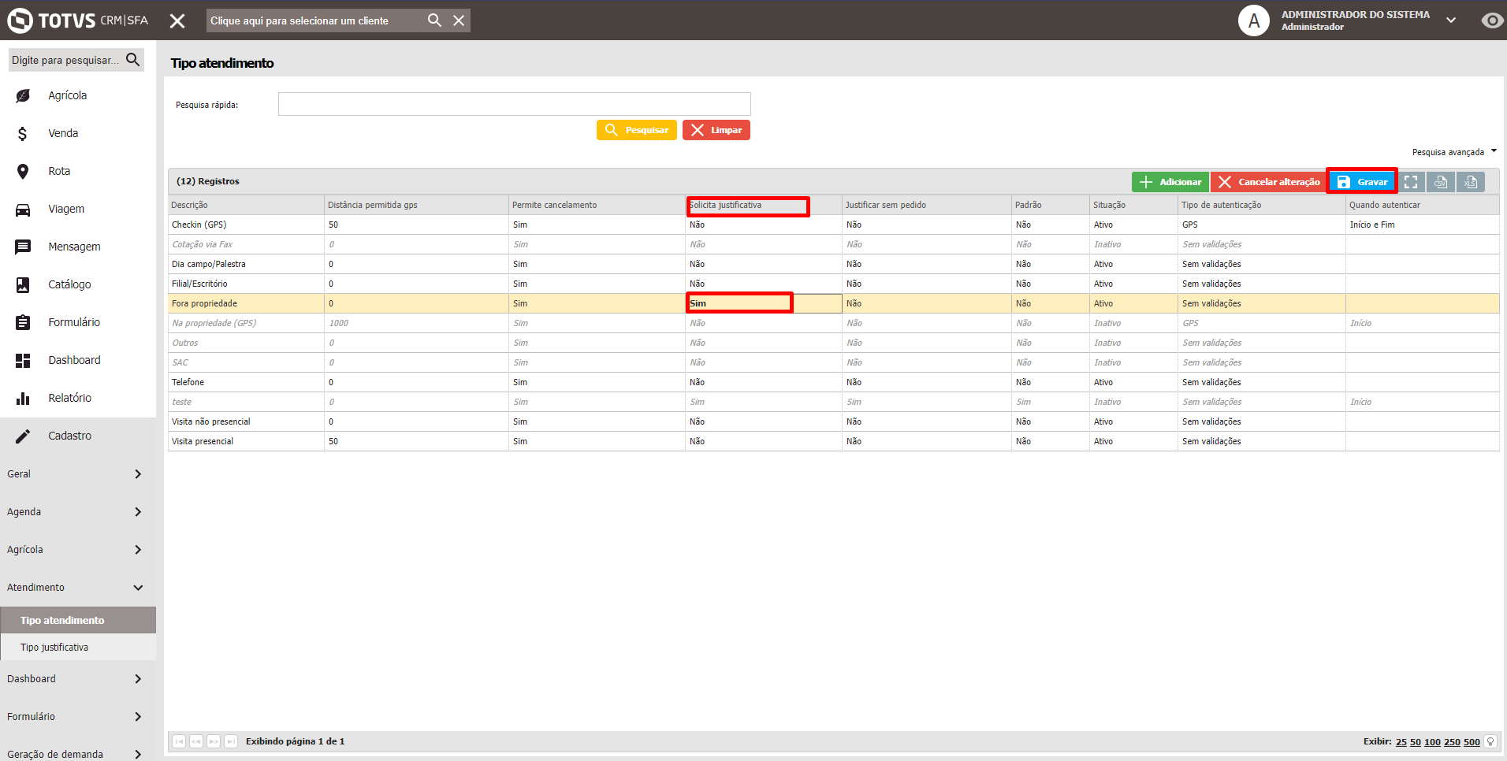Expand the Dashboard cadastro section
The width and height of the screenshot is (1507, 761).
tap(77, 679)
